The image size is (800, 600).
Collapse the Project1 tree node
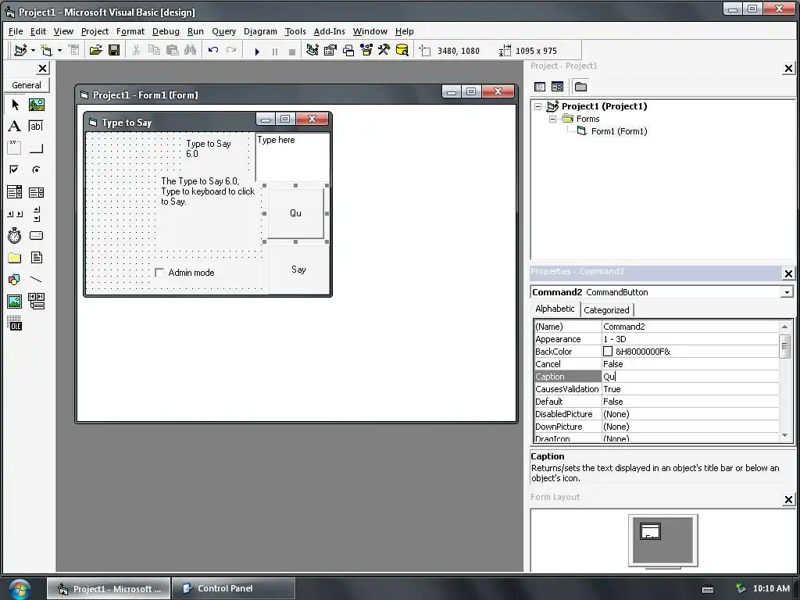click(x=537, y=106)
